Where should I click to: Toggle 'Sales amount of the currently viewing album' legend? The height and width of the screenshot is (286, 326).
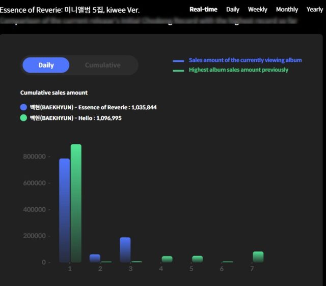[x=245, y=60]
